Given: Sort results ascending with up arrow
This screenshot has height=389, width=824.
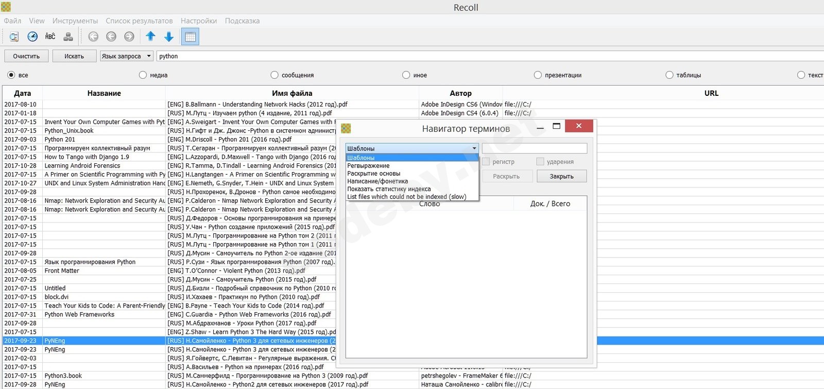Looking at the screenshot, I should tap(150, 37).
